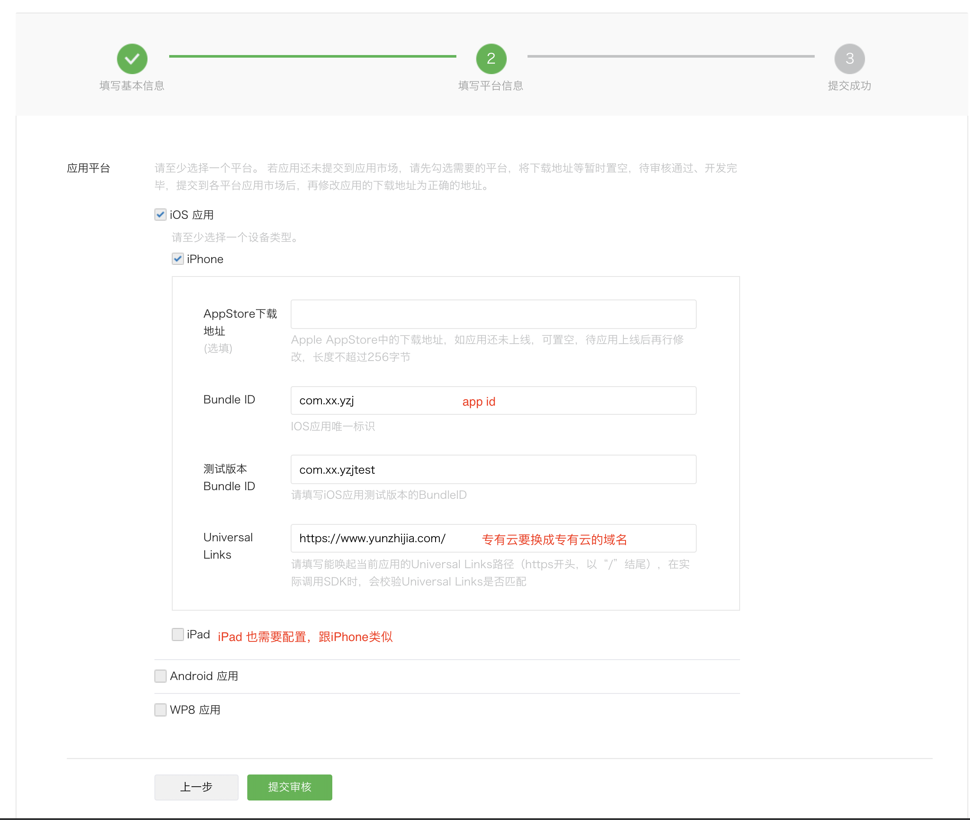Click the step 2 circle indicator
The height and width of the screenshot is (820, 970).
click(x=491, y=59)
